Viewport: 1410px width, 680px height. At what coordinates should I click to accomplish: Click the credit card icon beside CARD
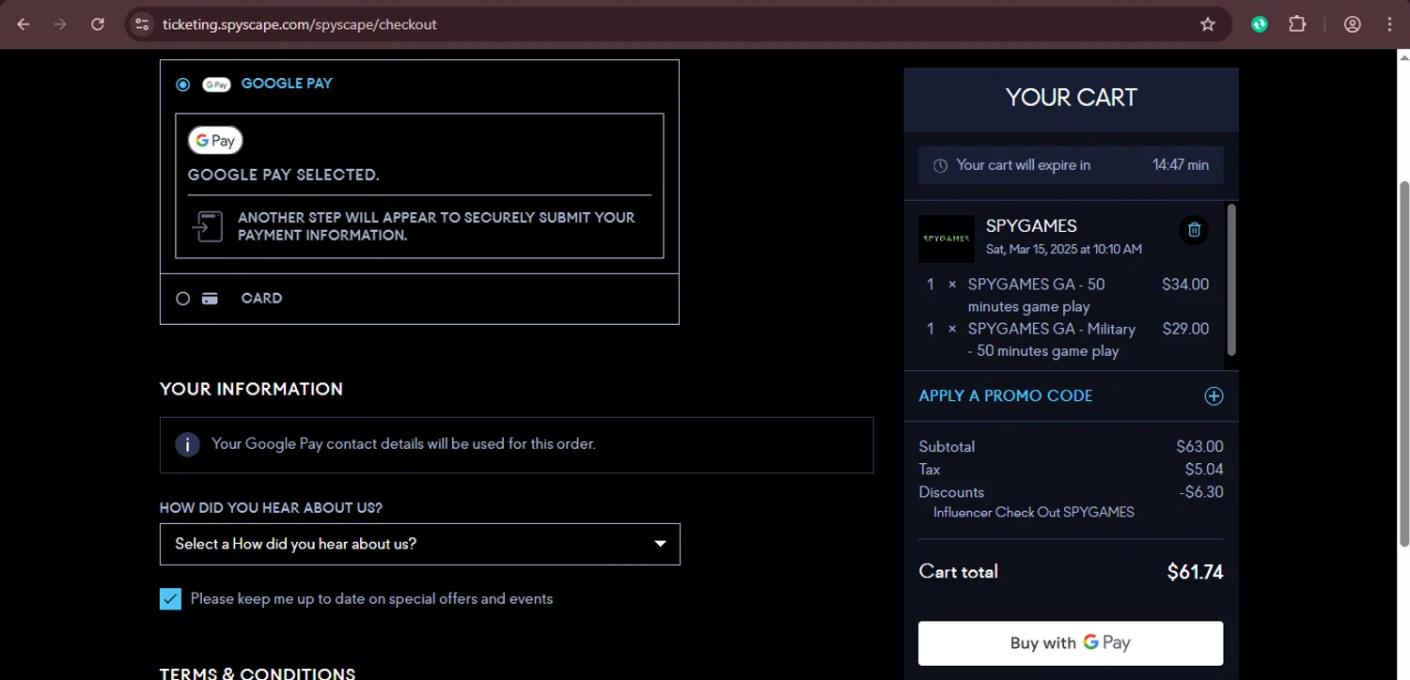[211, 299]
